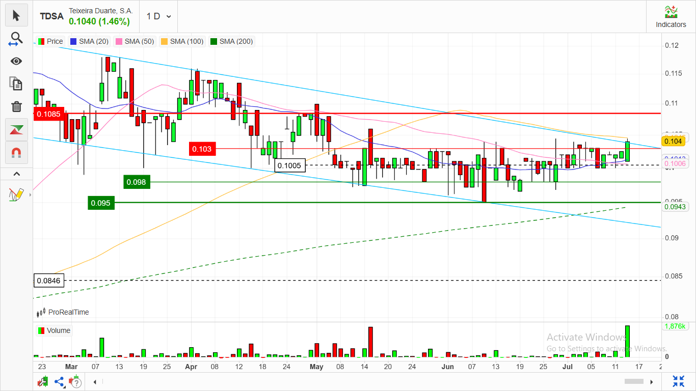Toggle the SMA (100) legend item
Image resolution: width=696 pixels, height=391 pixels.
pyautogui.click(x=182, y=41)
